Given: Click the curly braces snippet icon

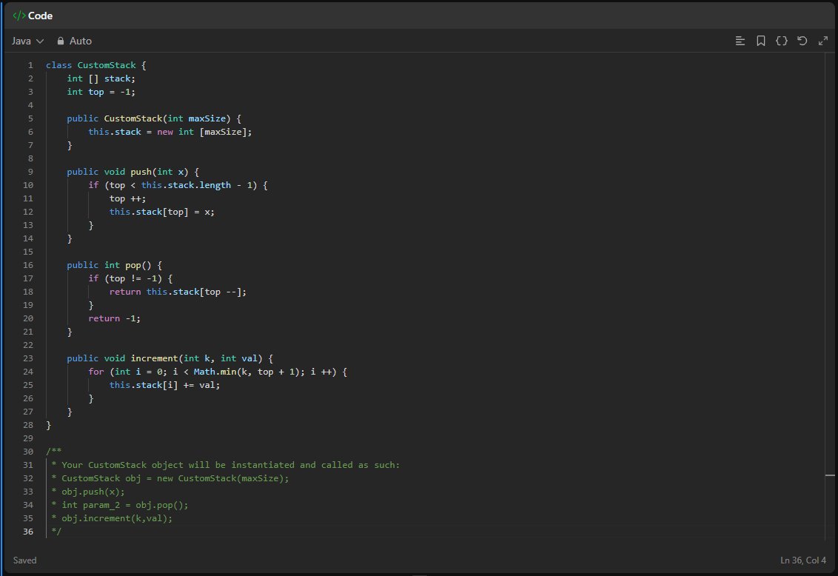Looking at the screenshot, I should (781, 41).
